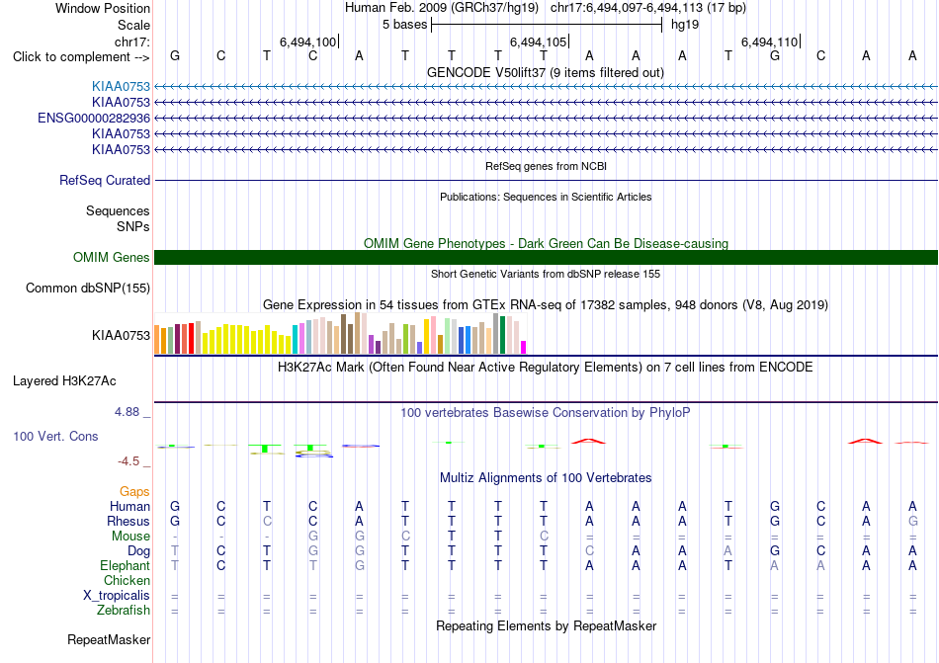Click coordinate marker 6,494,105
This screenshot has width=939, height=663.
pos(538,41)
